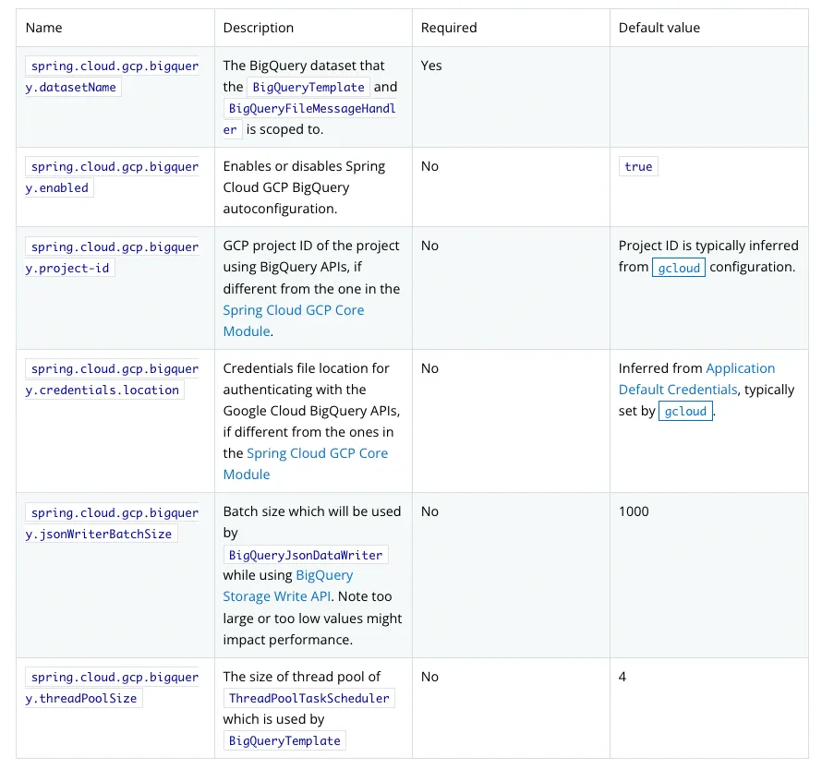
Task: Click the Name column header
Action: point(44,28)
